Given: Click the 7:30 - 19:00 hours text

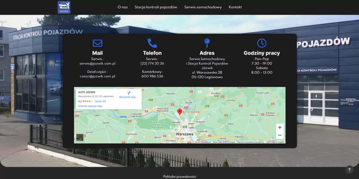Looking at the screenshot, I should pos(262,63).
